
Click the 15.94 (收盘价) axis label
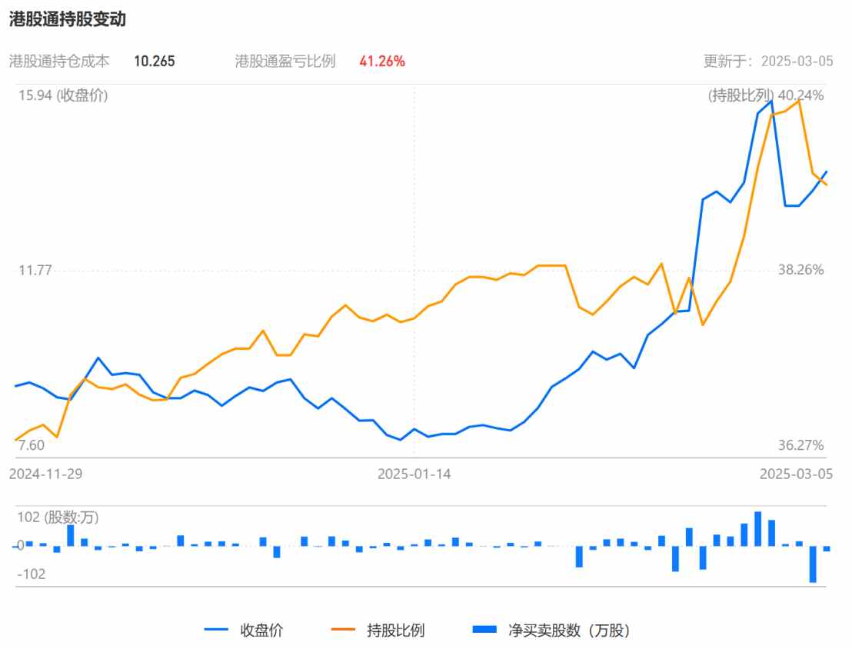click(63, 95)
